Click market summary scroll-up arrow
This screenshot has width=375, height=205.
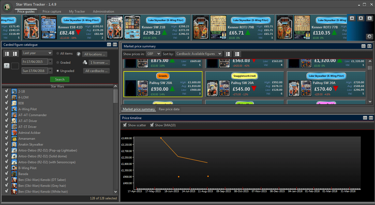[370, 61]
